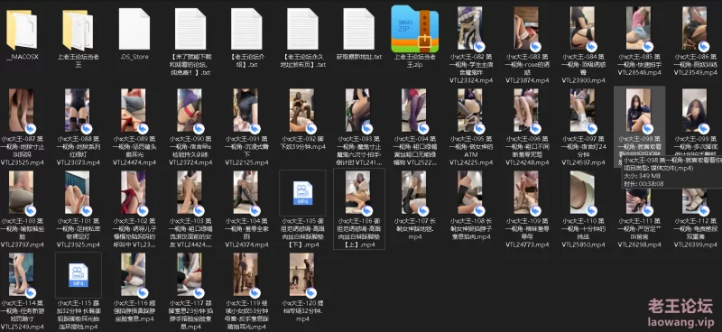This screenshot has height=332, width=722.
Task: Select video file 小xc大王-090
Action: [x=190, y=111]
